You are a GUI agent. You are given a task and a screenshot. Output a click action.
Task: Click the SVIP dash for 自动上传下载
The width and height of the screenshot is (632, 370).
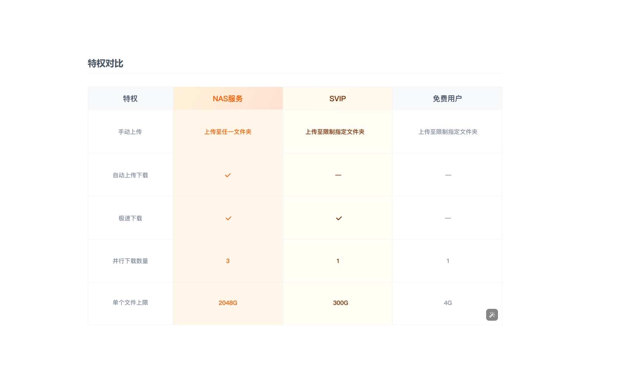338,175
